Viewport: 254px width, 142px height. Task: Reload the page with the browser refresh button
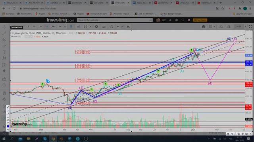[x=14, y=9]
